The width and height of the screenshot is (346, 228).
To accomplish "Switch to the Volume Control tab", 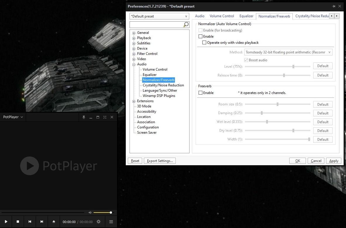I will pyautogui.click(x=222, y=16).
